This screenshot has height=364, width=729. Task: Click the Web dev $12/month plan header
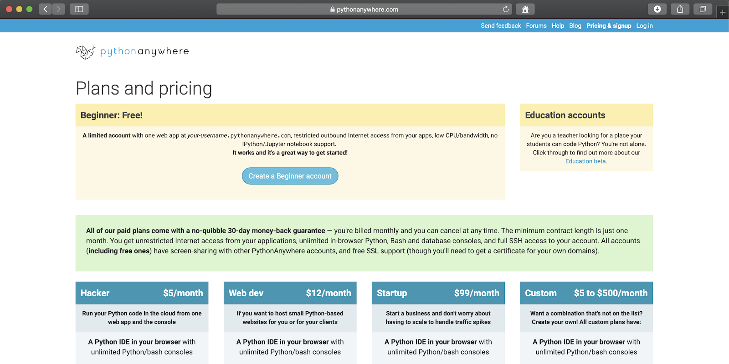tap(290, 293)
